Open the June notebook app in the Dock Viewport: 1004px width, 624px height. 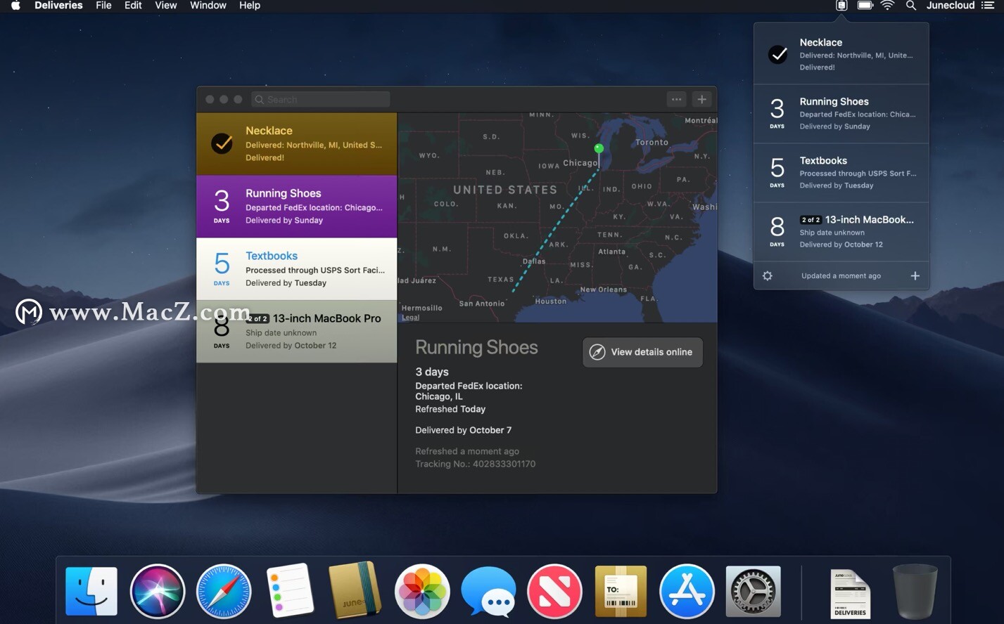(x=355, y=590)
